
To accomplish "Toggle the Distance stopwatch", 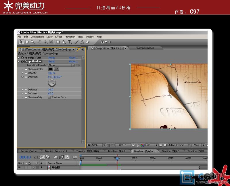I will click(x=26, y=90).
